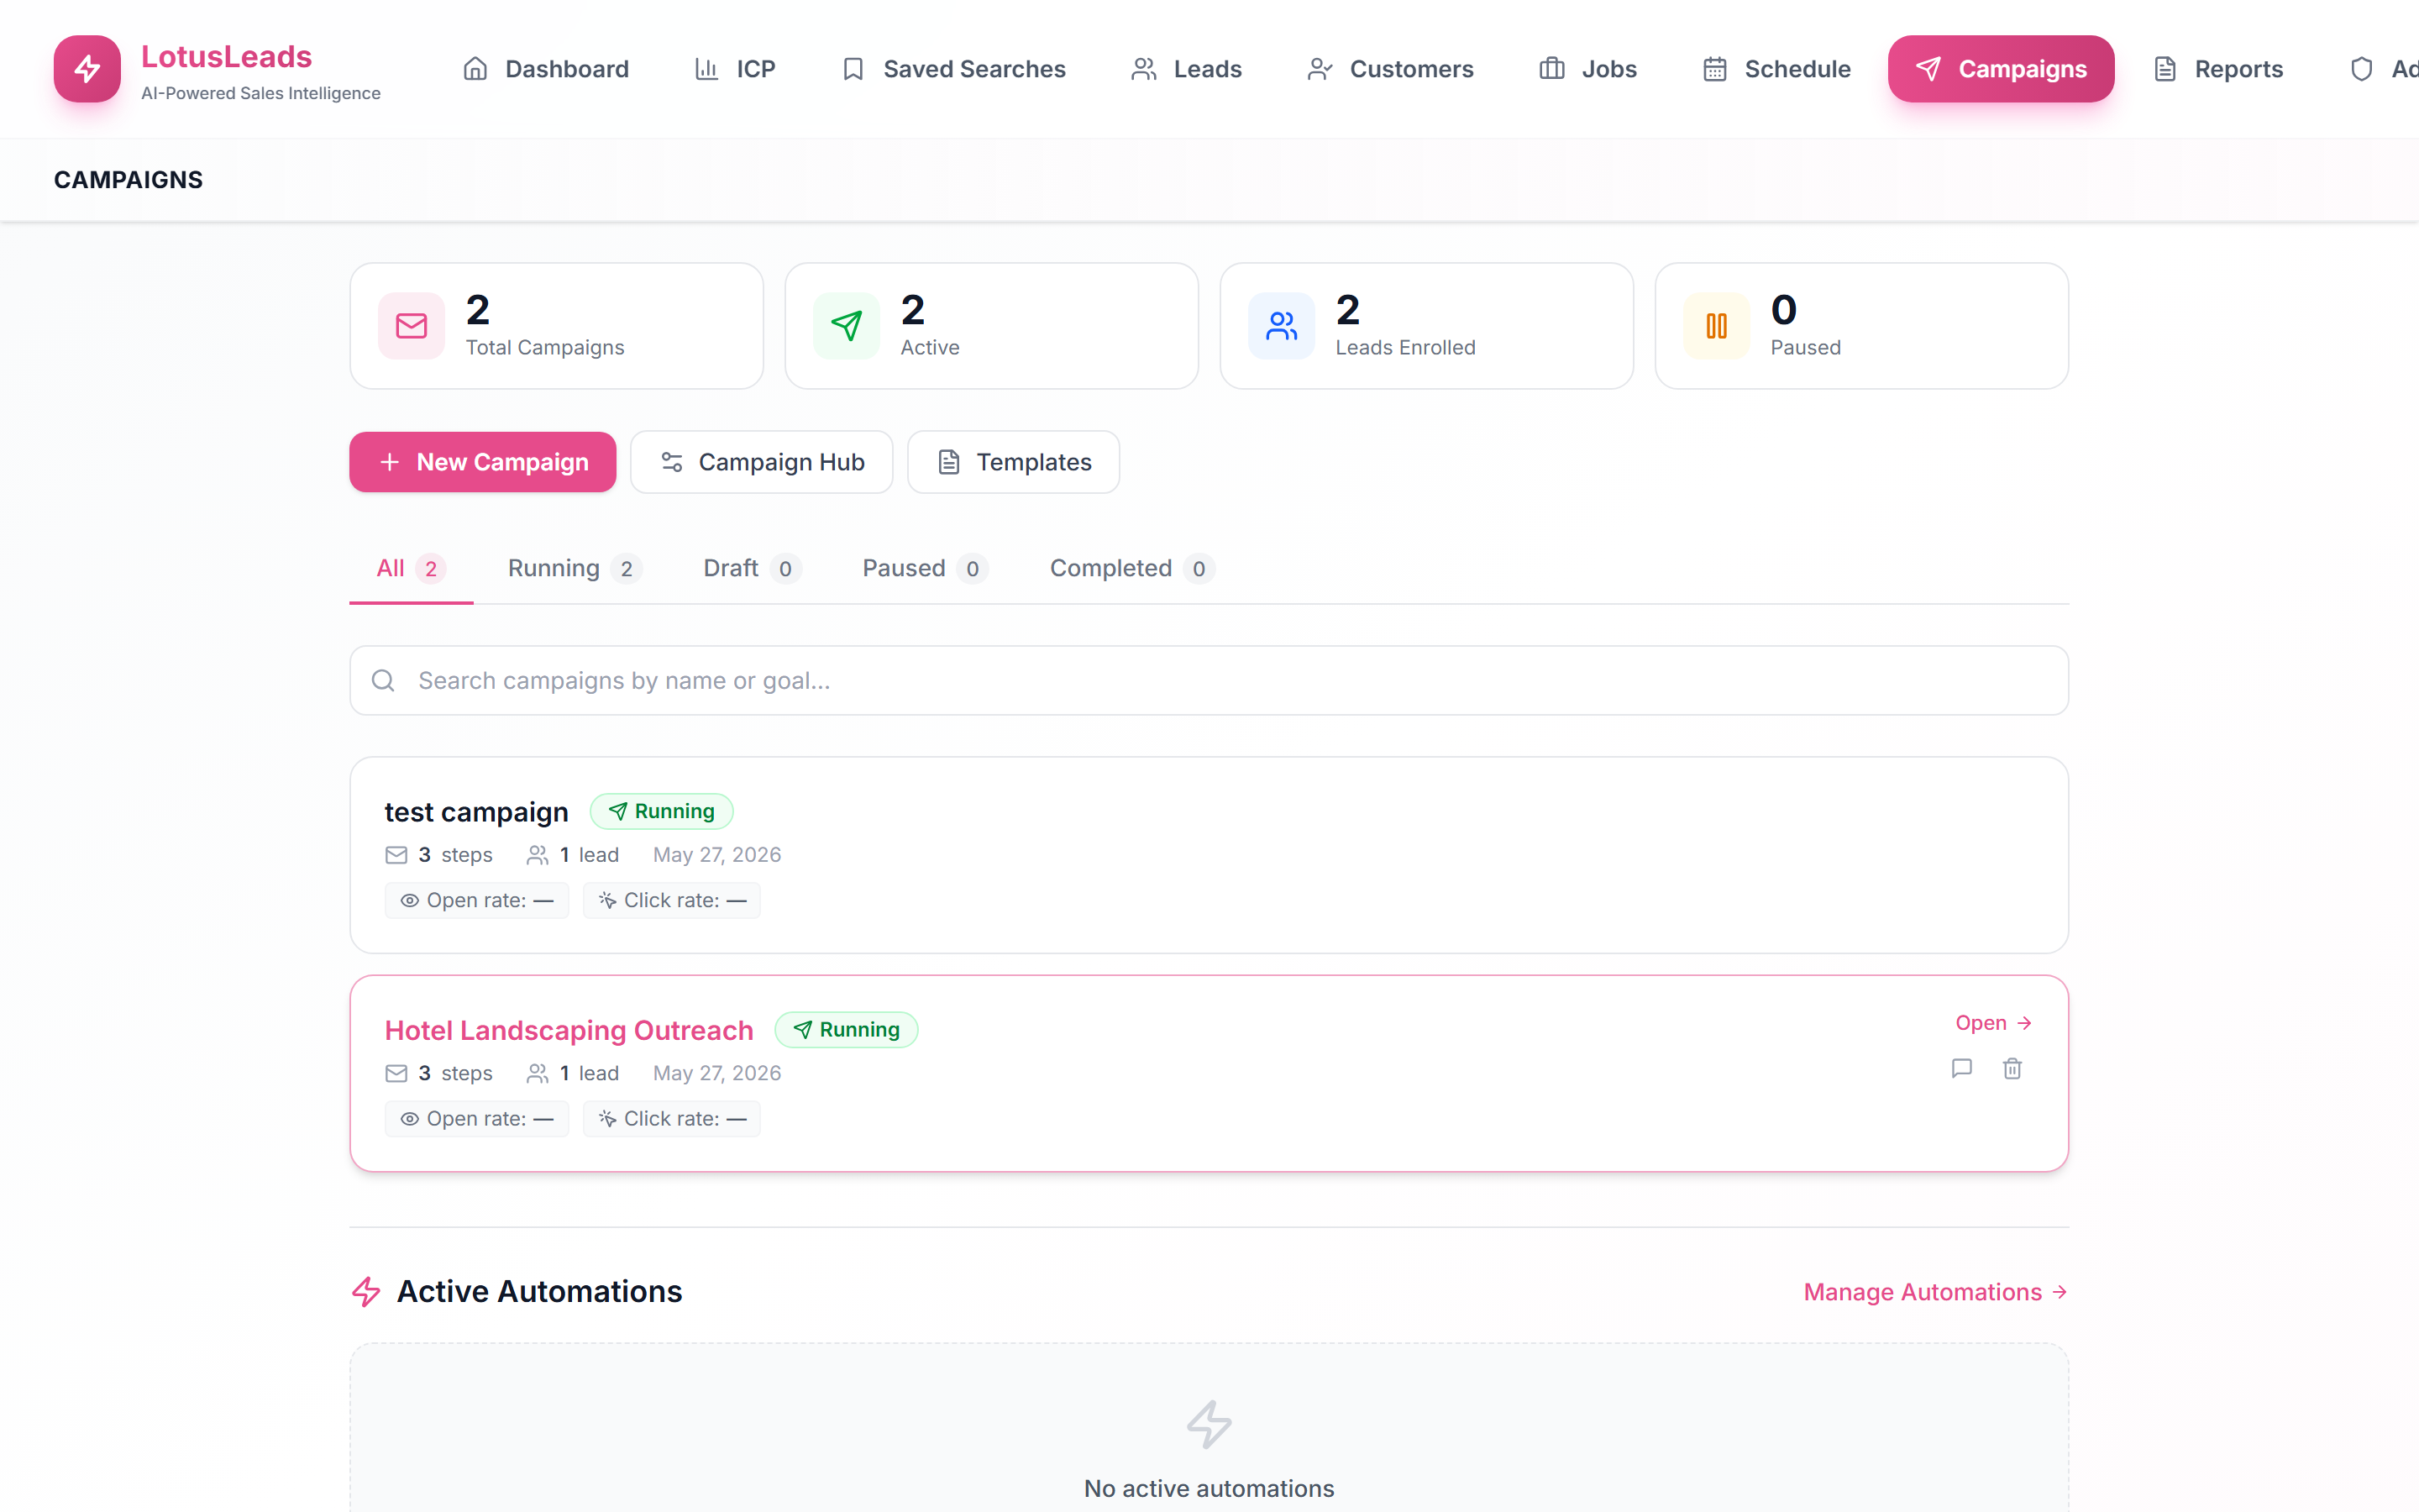Open Hotel Landscaping Outreach campaign title
The image size is (2419, 1512).
click(x=569, y=1030)
